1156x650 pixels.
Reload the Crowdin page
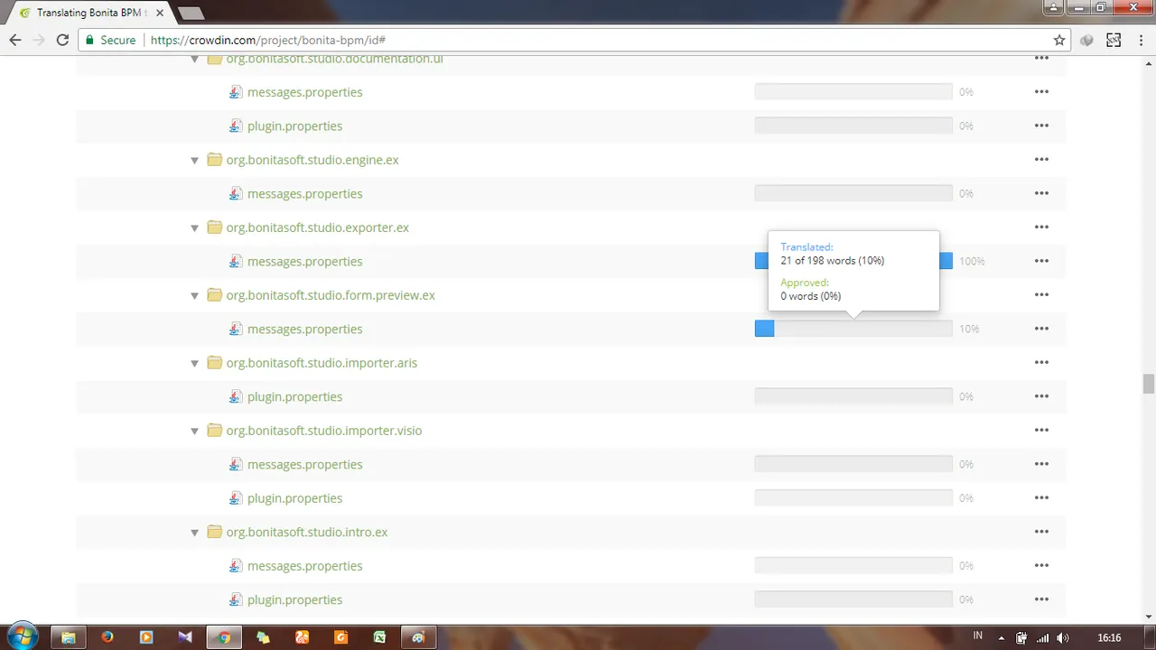click(62, 40)
